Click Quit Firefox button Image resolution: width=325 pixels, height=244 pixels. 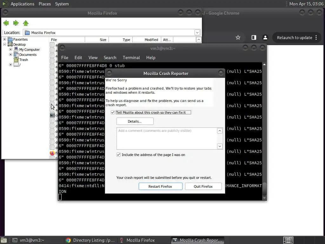[203, 186]
